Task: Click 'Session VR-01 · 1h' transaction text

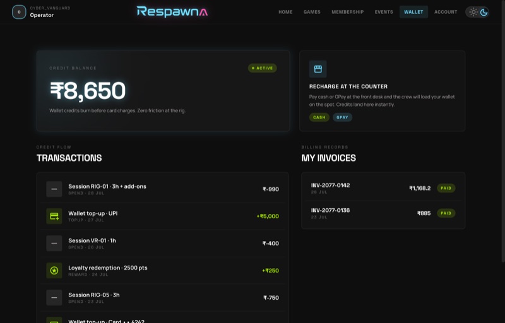Action: click(x=92, y=240)
